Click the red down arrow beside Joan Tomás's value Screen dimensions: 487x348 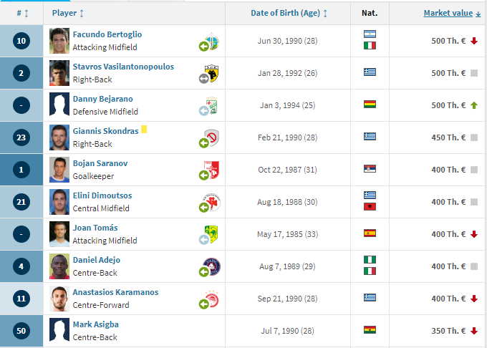[474, 234]
